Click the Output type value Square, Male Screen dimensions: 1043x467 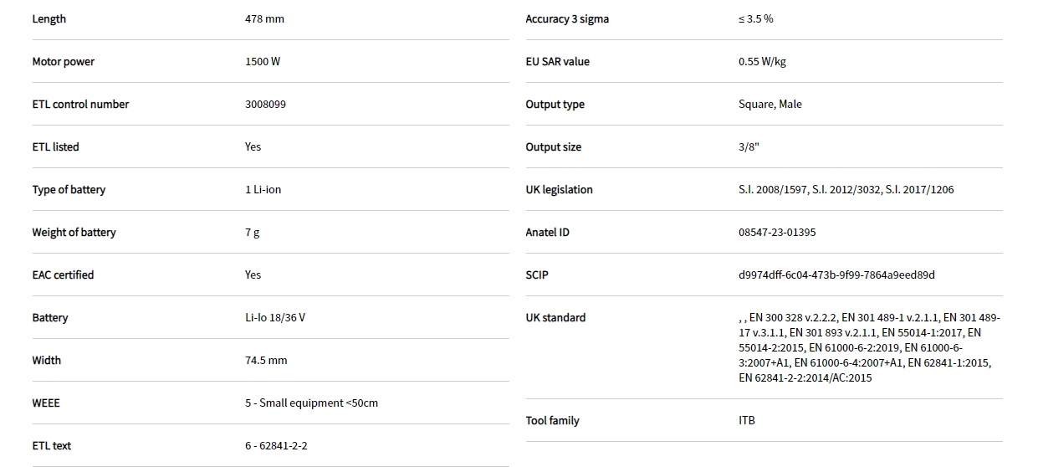pyautogui.click(x=770, y=105)
